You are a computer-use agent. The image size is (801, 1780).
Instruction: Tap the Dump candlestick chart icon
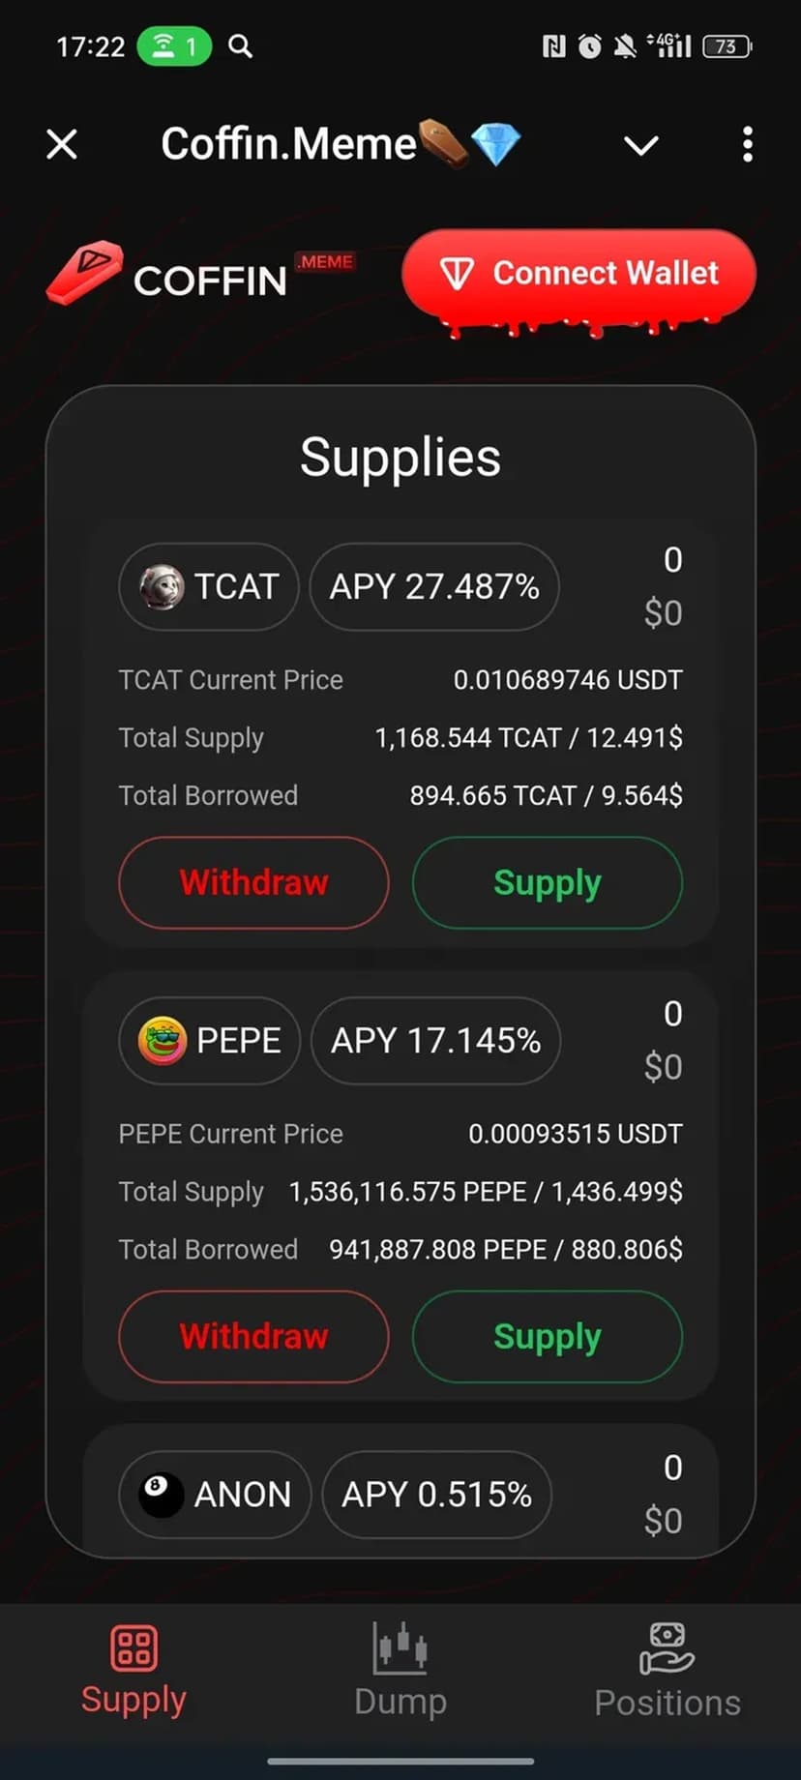click(400, 1648)
